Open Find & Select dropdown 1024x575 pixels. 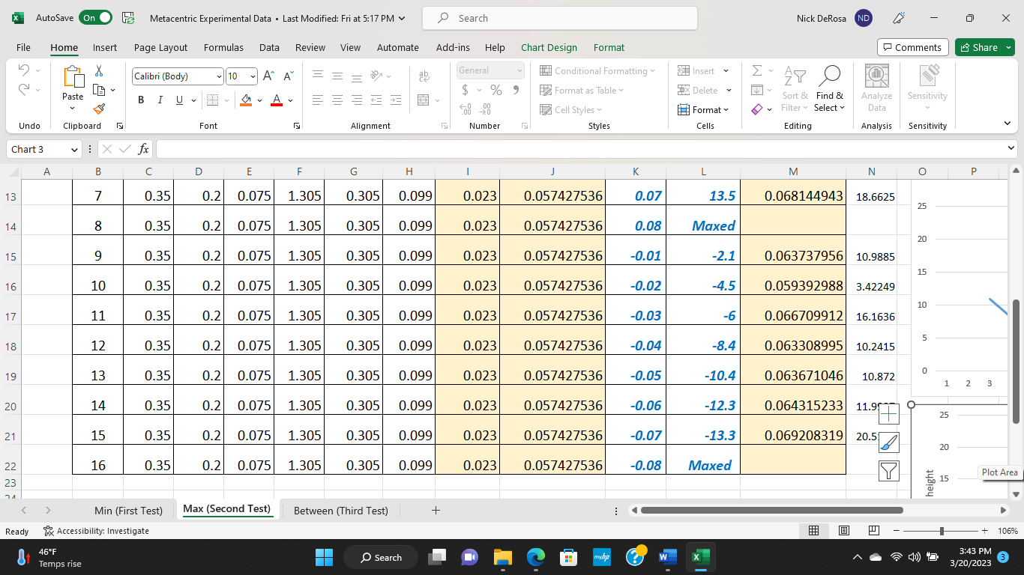coord(830,90)
